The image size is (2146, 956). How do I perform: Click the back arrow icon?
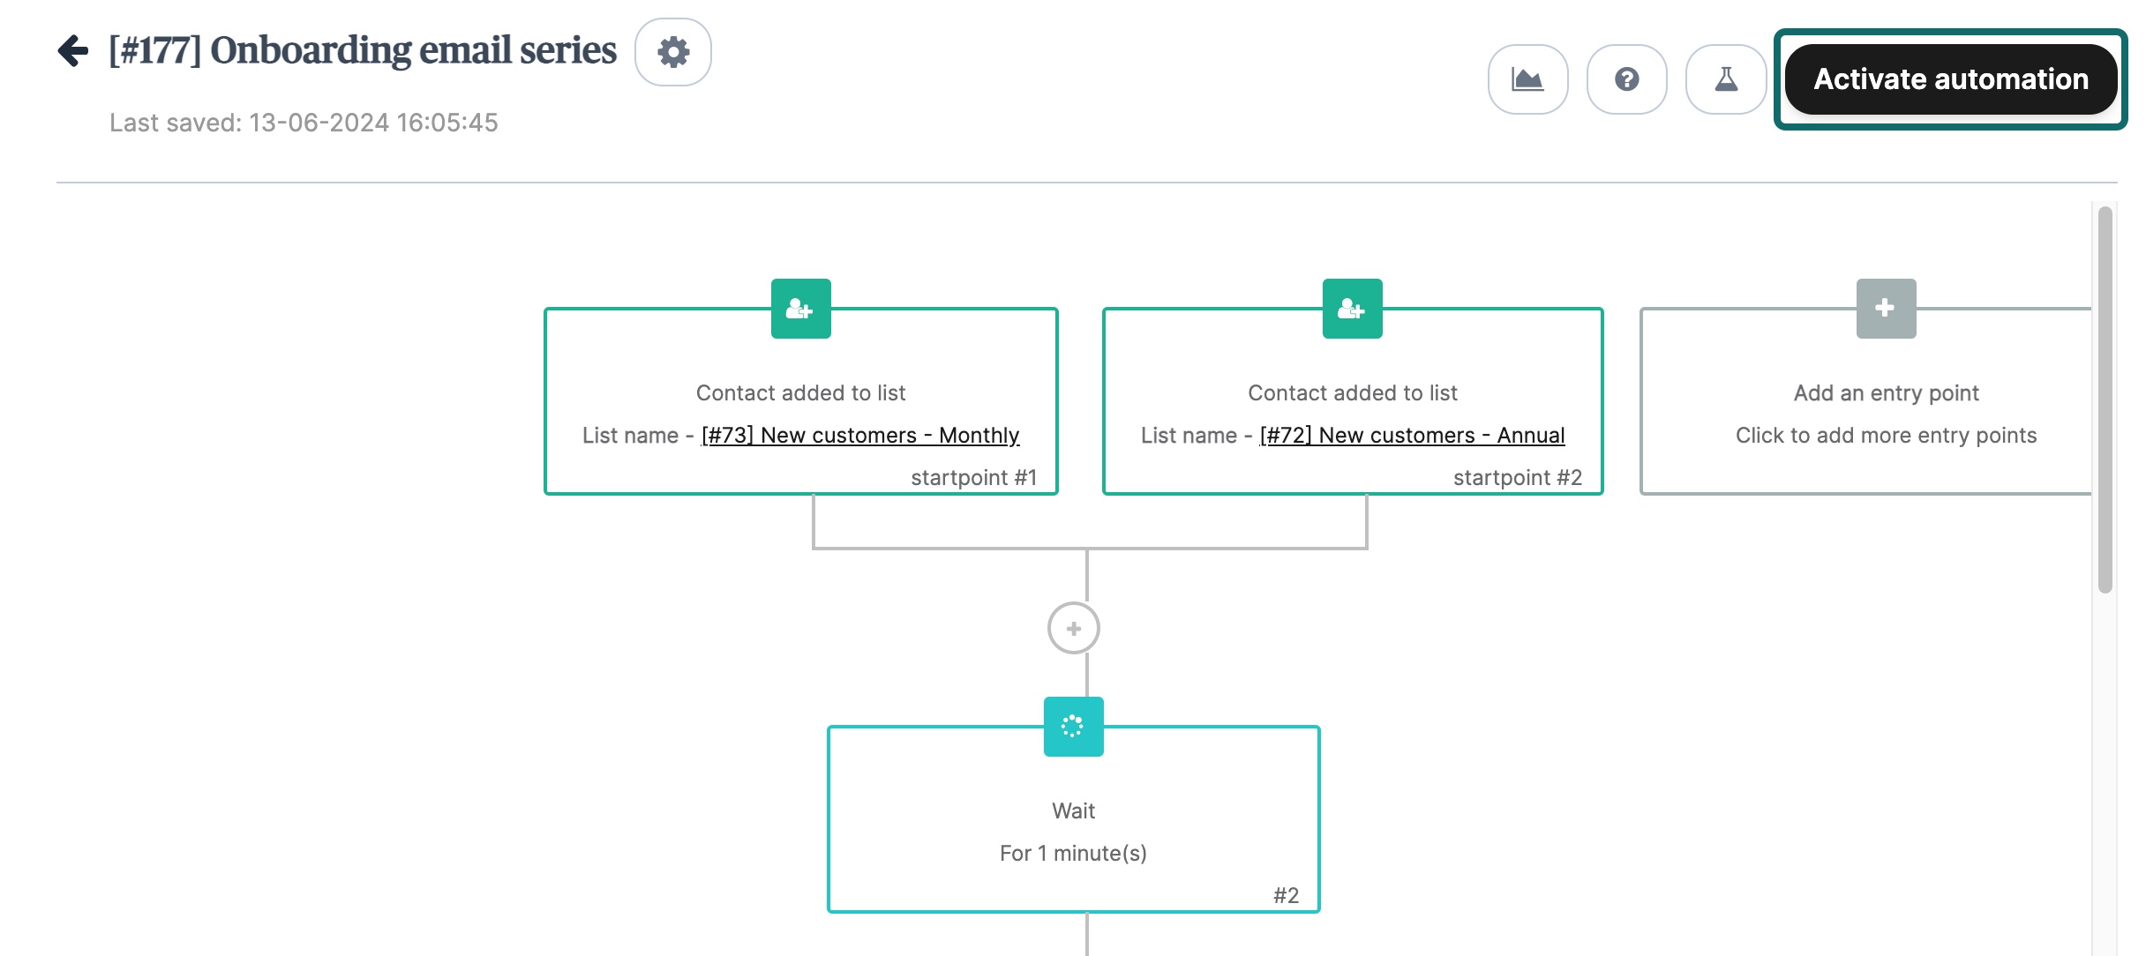point(73,50)
